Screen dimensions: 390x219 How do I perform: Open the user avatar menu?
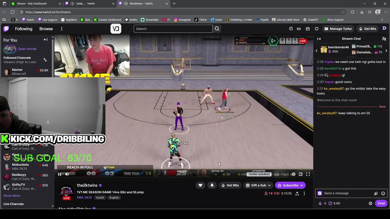[x=384, y=28]
